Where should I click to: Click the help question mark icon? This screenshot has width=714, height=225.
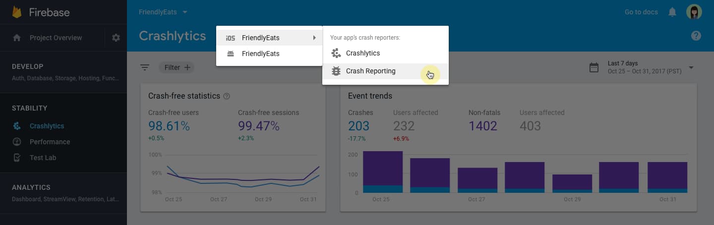(x=696, y=36)
